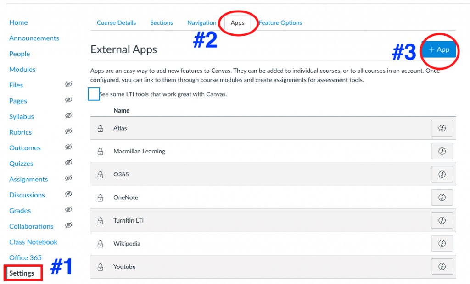The image size is (470, 284).
Task: Toggle visibility eye icon next to Files
Action: (68, 85)
